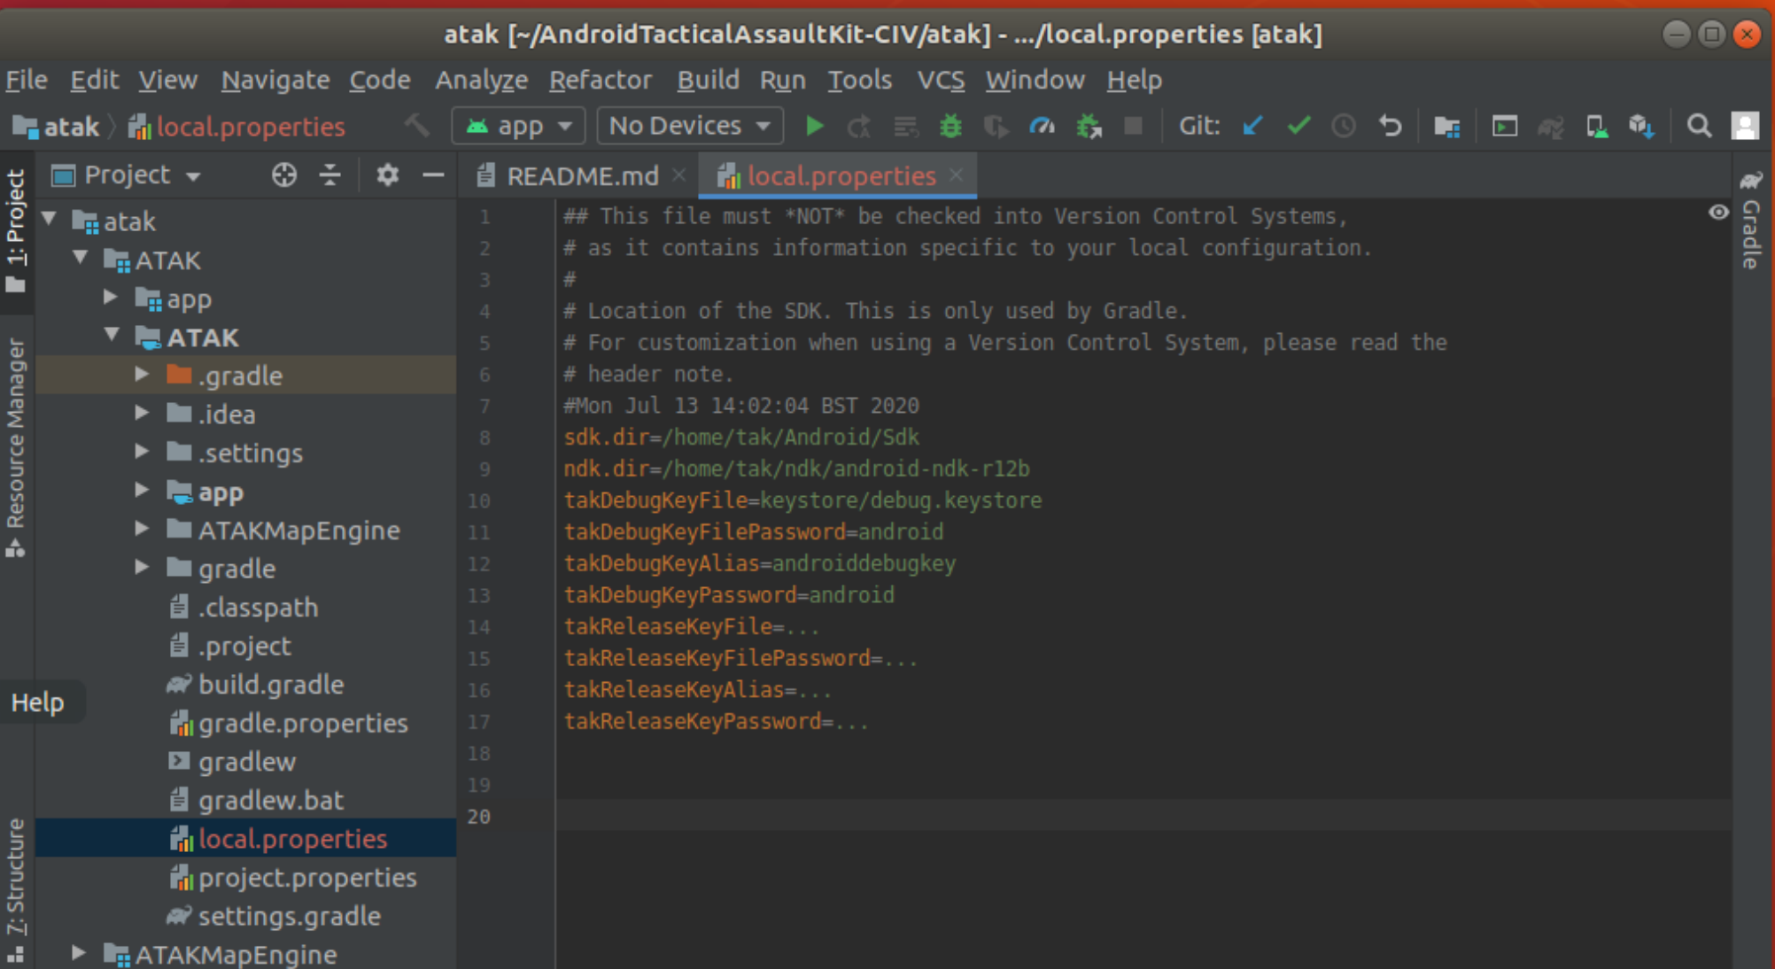Viewport: 1775px width, 969px height.
Task: Click the sdk.dir line in editor
Action: (x=741, y=438)
